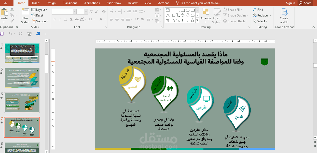Screen dimensions: 317x153
Task: Select the Rectangle shape in gallery
Action: [183, 10]
